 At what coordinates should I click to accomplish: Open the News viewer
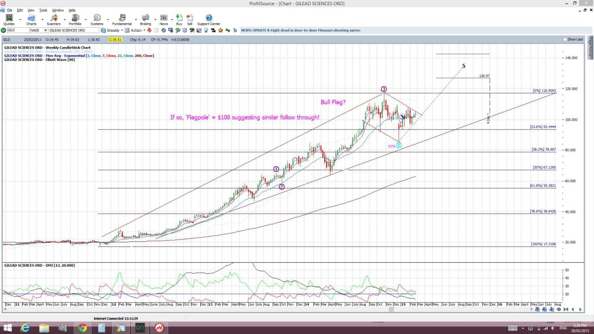coord(164,20)
